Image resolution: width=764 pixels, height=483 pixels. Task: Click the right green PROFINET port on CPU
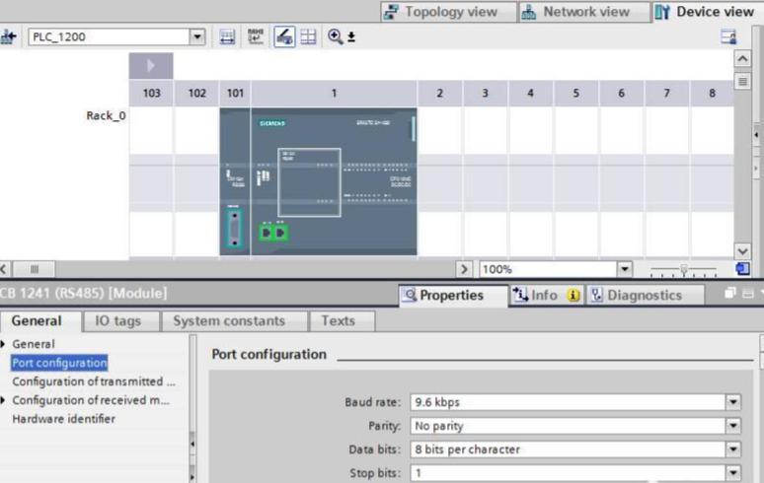280,233
